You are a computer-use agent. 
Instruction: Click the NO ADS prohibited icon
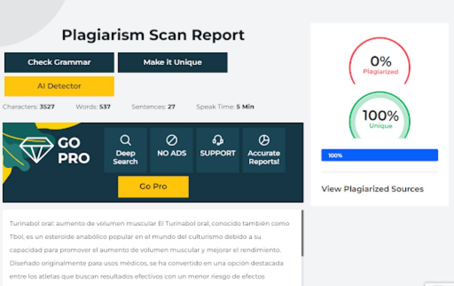[171, 141]
